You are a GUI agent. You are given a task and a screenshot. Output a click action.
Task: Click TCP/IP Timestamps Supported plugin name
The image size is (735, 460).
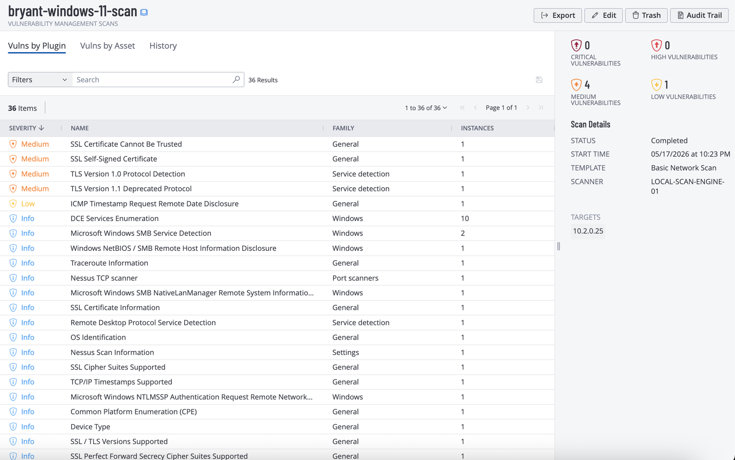[x=121, y=382]
